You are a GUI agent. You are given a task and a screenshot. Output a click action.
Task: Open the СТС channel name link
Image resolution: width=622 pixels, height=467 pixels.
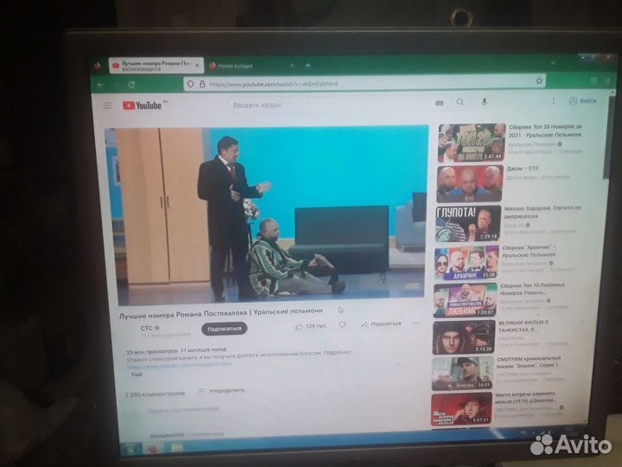coord(146,329)
